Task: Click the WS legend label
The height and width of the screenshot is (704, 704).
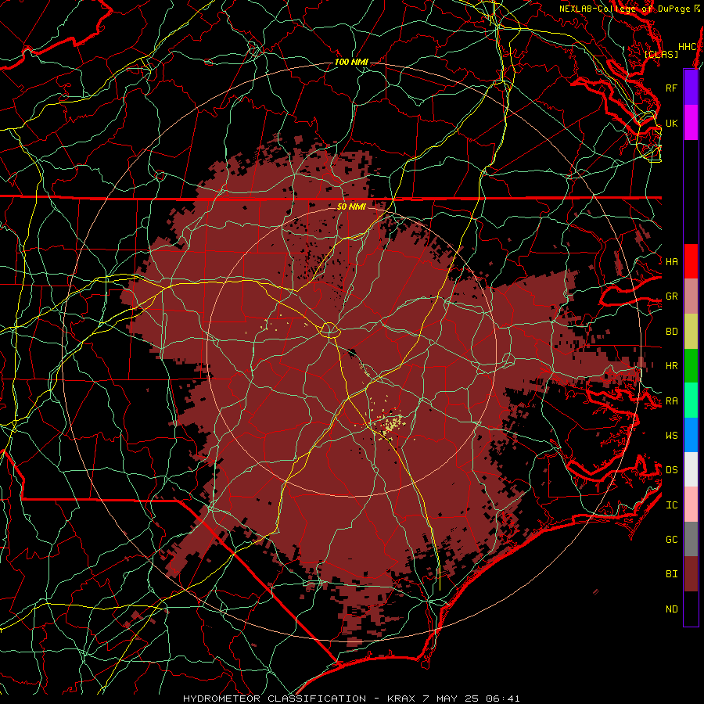Action: pyautogui.click(x=671, y=435)
